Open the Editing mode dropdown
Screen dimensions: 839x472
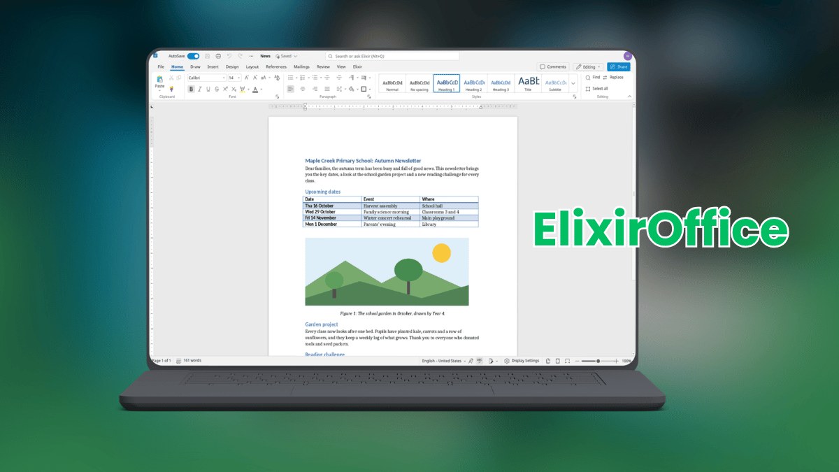click(588, 67)
